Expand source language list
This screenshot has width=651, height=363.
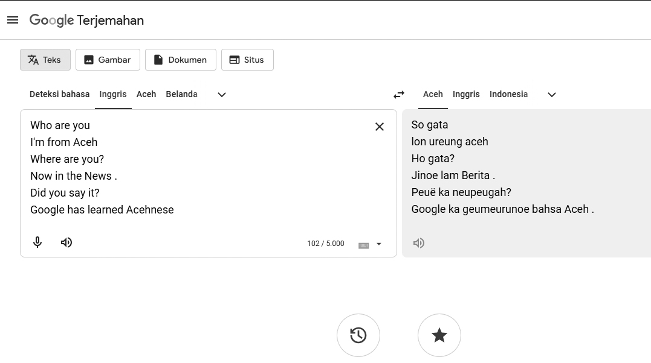(222, 95)
